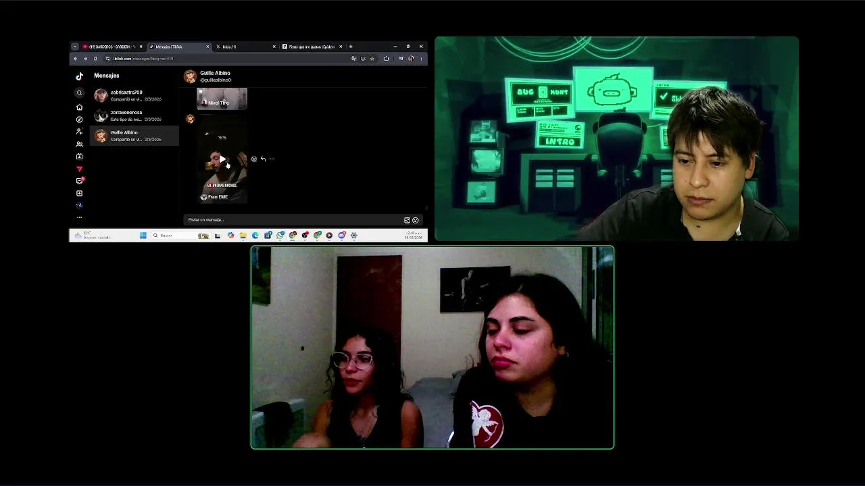
Task: Bookmark this page with the star
Action: point(372,59)
